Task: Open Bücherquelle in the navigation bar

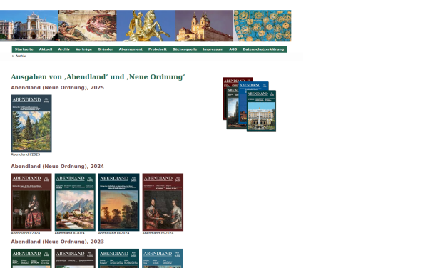Action: coord(185,49)
